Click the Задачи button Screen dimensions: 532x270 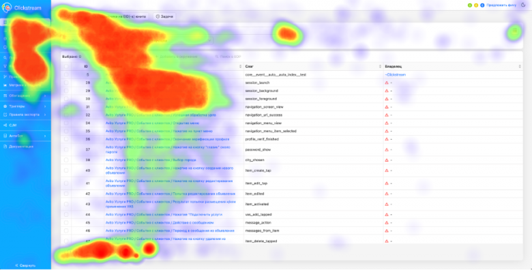tap(164, 16)
